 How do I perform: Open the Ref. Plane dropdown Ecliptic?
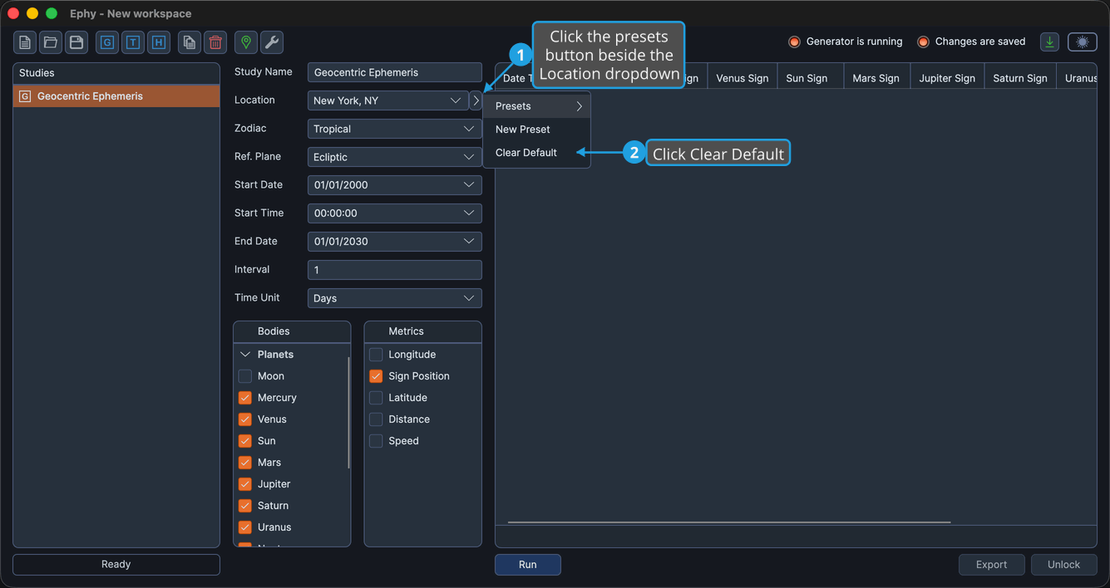[x=395, y=157]
